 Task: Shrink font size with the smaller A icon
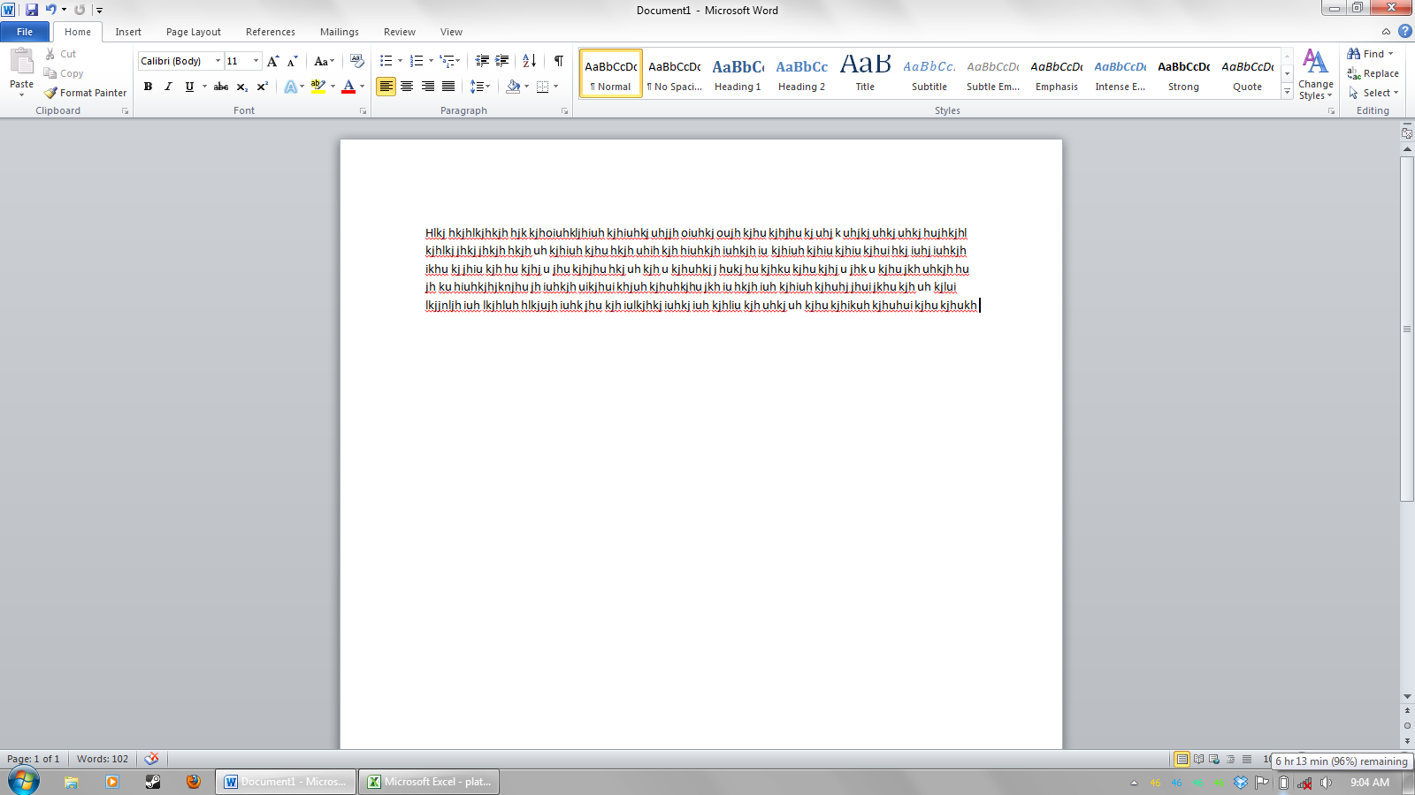pos(292,61)
